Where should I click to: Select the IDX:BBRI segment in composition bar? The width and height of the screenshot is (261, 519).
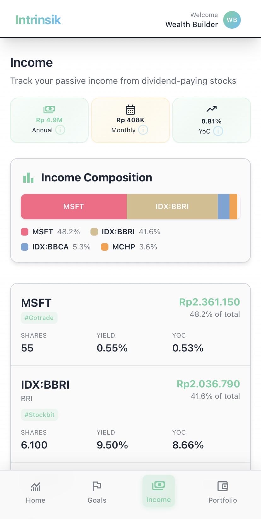(x=172, y=207)
